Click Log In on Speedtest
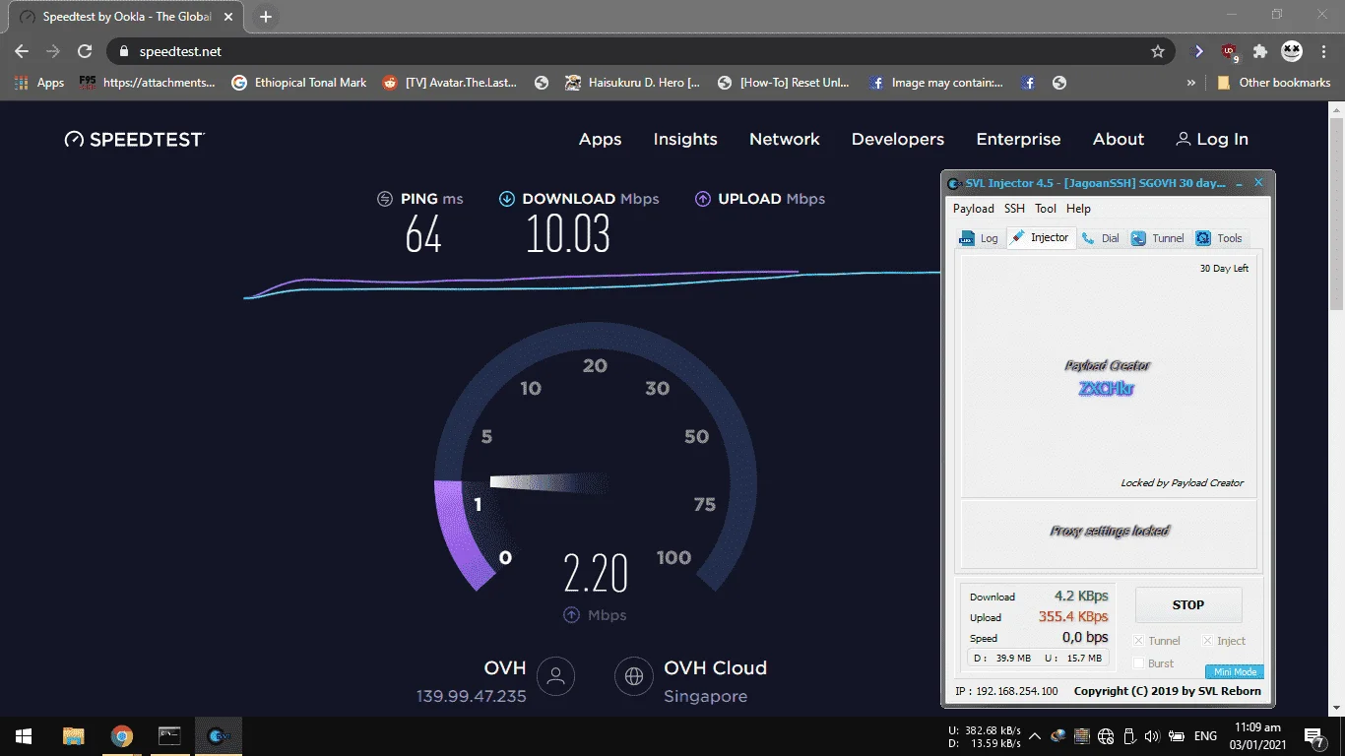 pos(1212,140)
